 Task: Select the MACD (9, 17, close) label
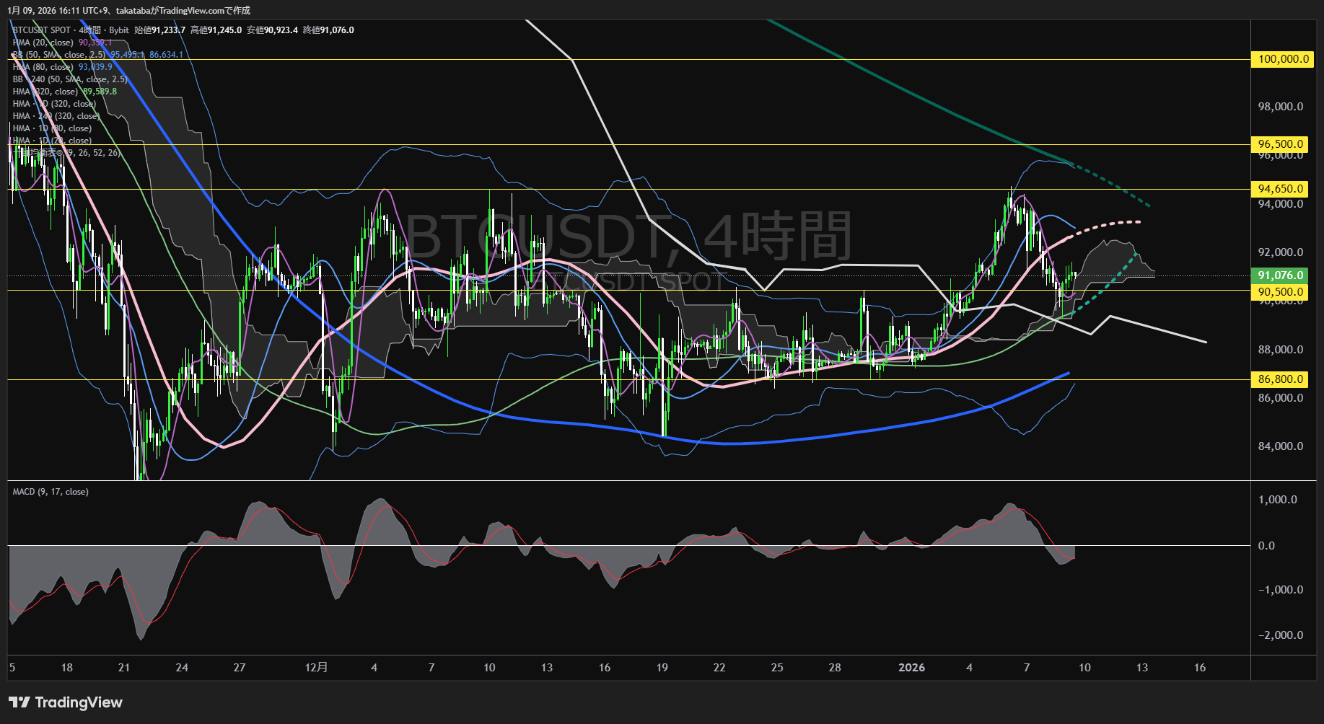click(51, 492)
